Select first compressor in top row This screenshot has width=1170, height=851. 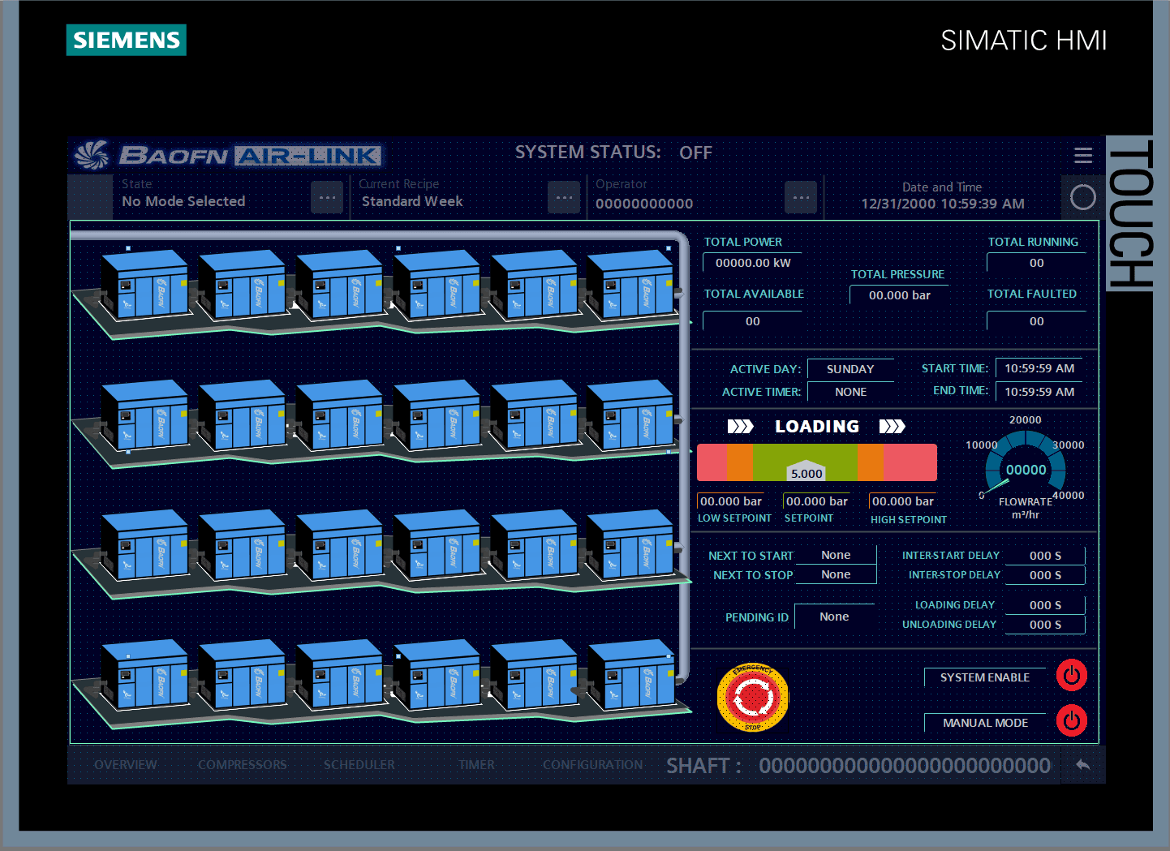[x=144, y=284]
